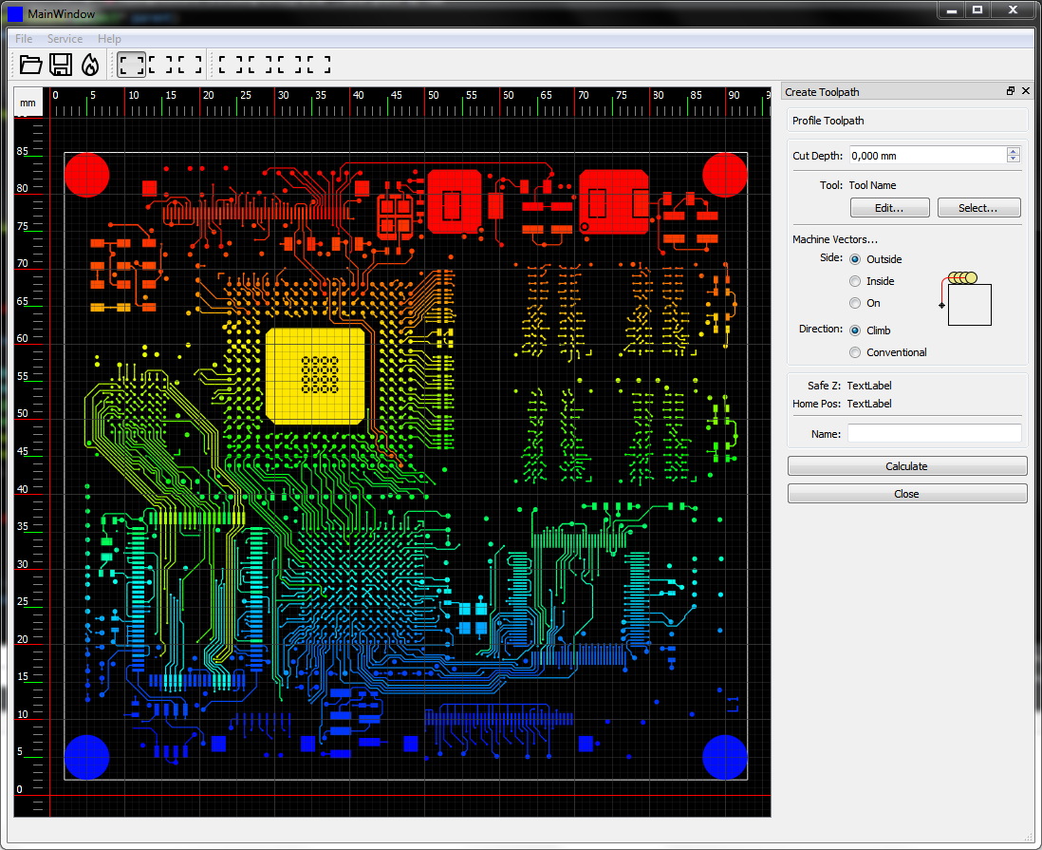Click the leftmost icon of the four-frame group

231,65
